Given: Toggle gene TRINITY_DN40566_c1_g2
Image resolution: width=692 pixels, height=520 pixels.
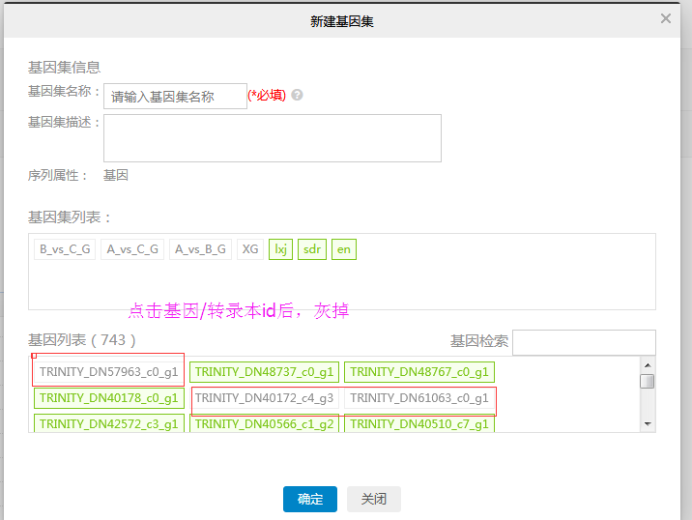Looking at the screenshot, I should click(x=265, y=423).
